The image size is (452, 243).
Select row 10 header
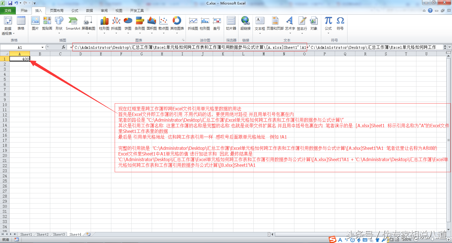point(5,104)
